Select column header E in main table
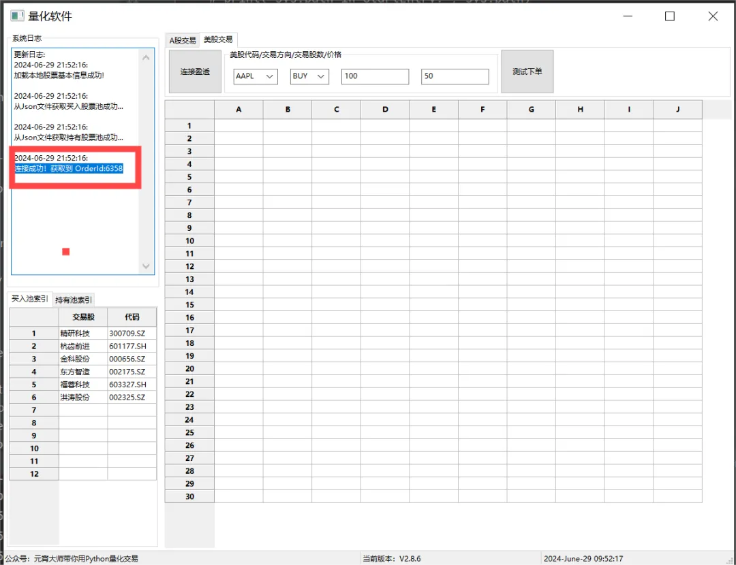This screenshot has width=736, height=565. click(433, 109)
